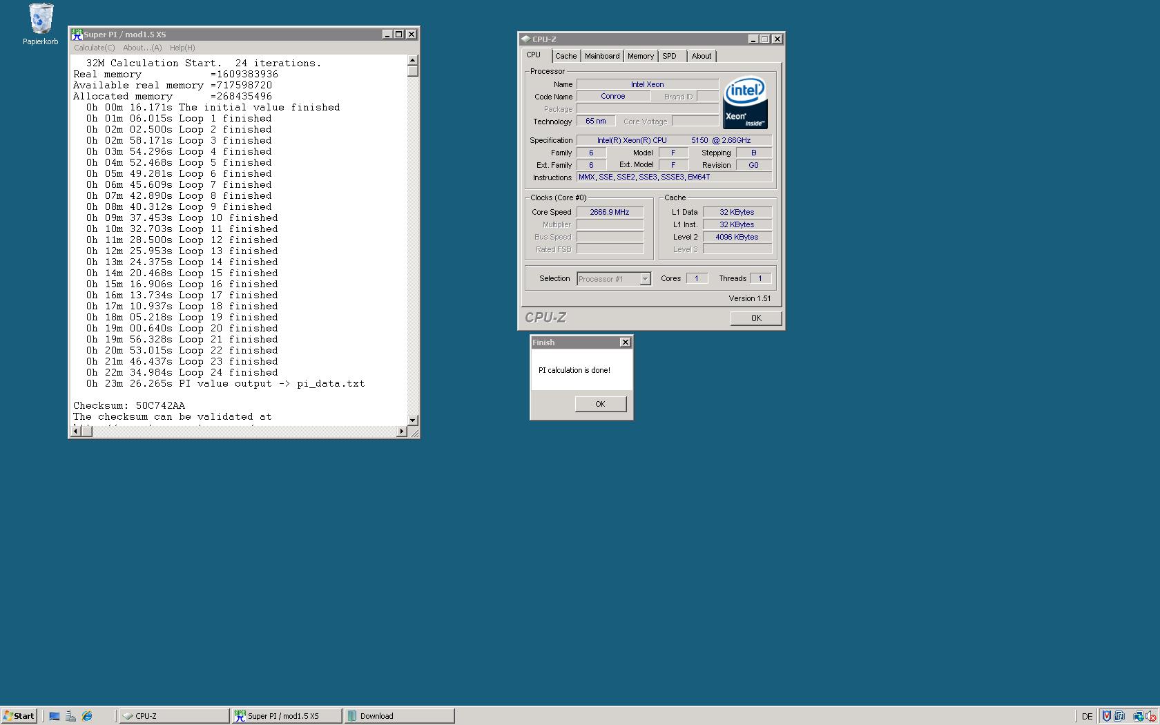Close the Super PI window
The image size is (1160, 725).
click(412, 34)
